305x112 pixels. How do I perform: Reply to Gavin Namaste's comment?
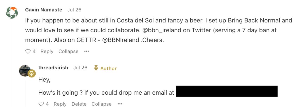tap(47, 51)
